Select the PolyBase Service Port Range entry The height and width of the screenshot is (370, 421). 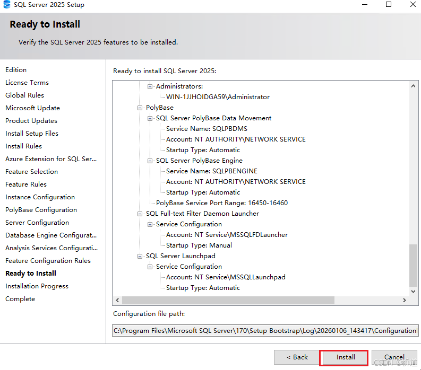(x=222, y=203)
